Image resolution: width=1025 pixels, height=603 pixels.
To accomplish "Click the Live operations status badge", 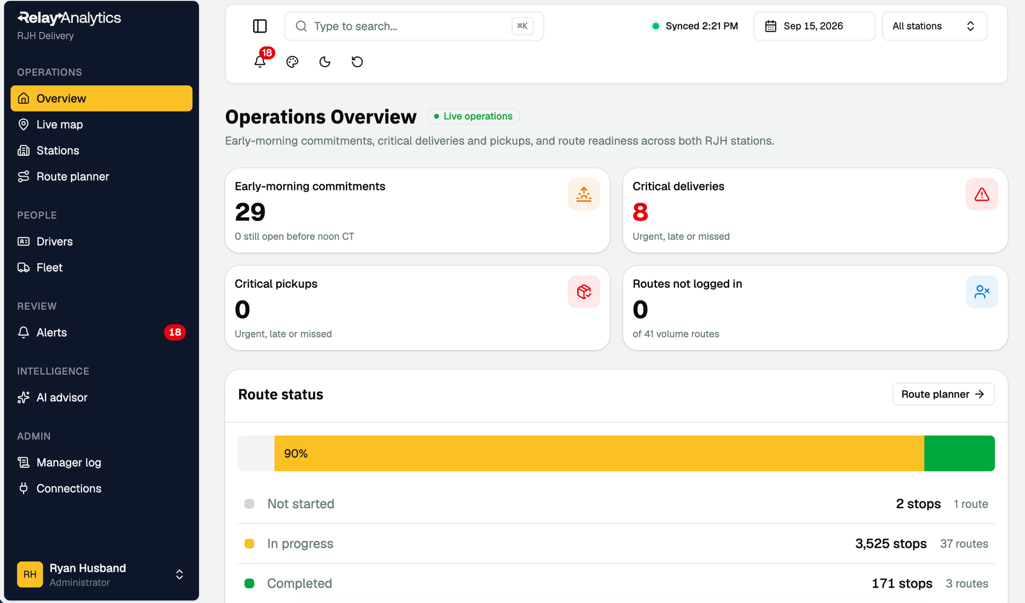I will [x=473, y=116].
